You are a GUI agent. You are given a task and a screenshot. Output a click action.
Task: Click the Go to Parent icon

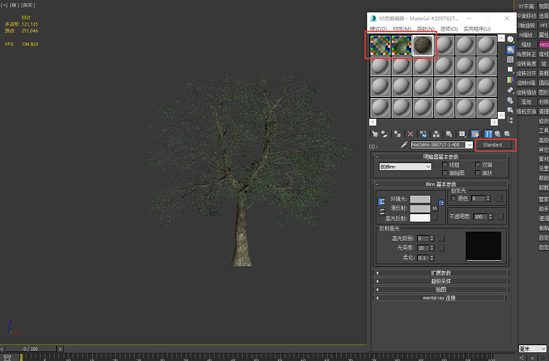coord(498,134)
